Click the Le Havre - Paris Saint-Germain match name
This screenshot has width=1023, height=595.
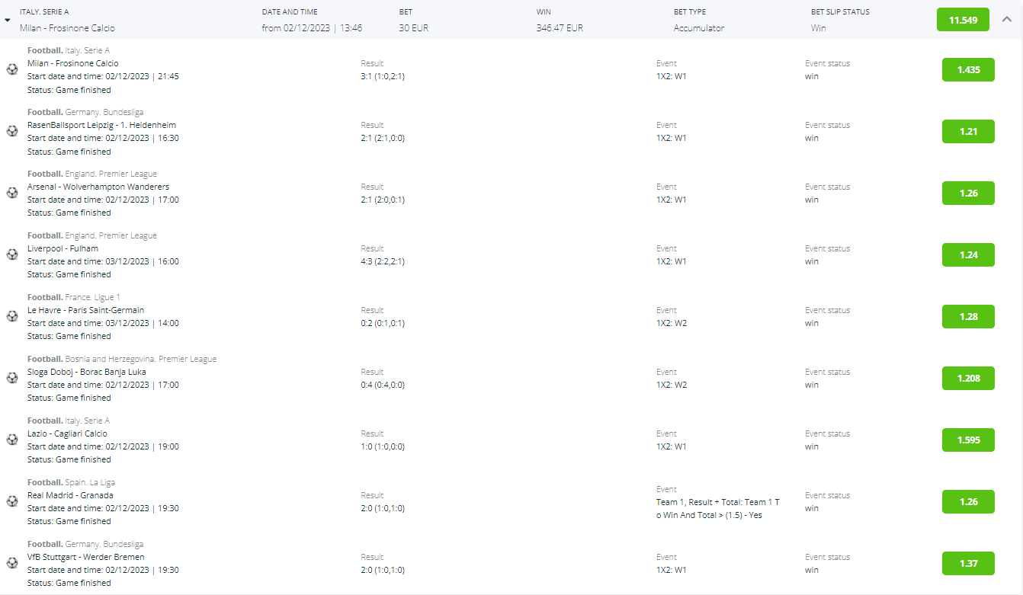tap(85, 310)
